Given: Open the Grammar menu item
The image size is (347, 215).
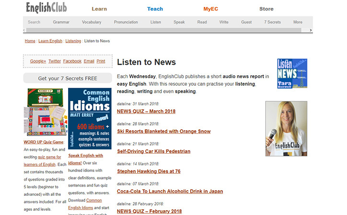Looking at the screenshot, I should 61,22.
